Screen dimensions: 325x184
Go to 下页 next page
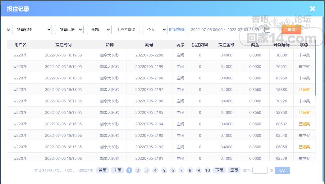point(219,170)
